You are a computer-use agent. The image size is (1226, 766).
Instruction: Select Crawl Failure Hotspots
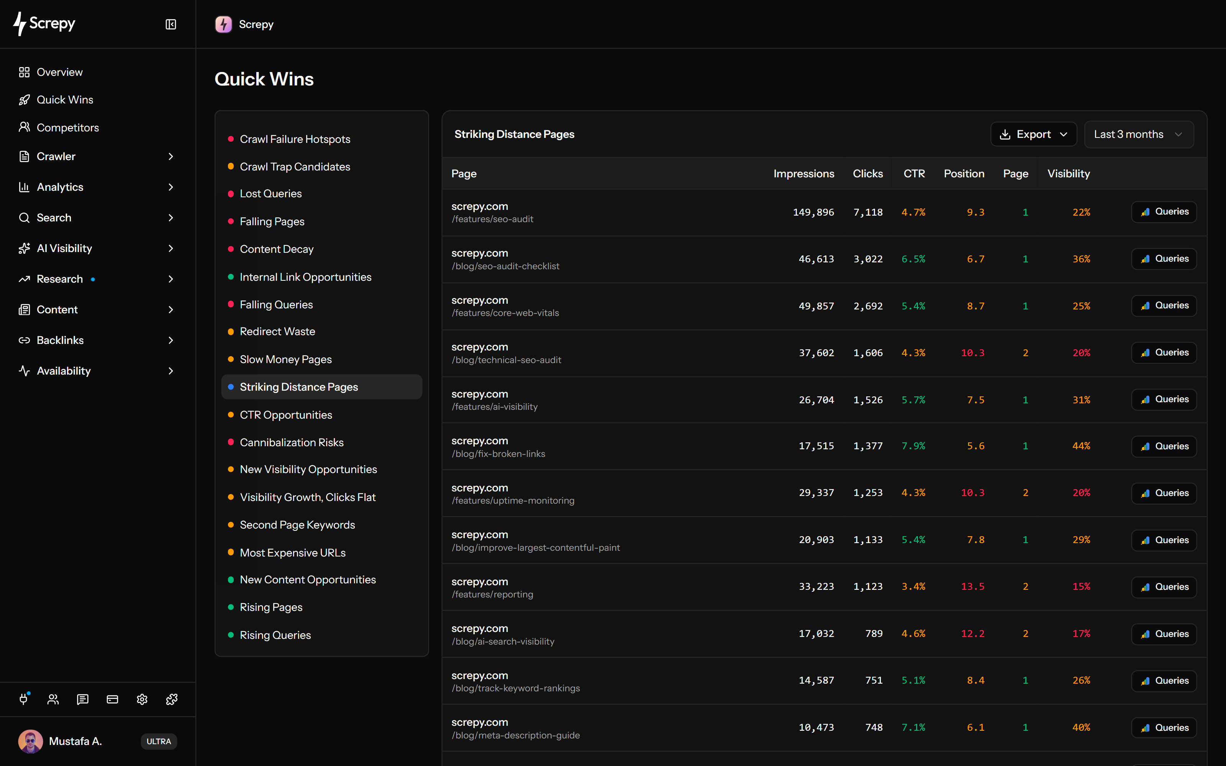click(x=322, y=139)
